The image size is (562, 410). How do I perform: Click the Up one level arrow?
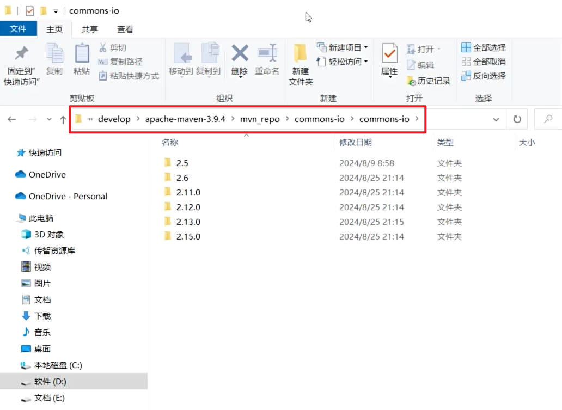click(x=63, y=119)
